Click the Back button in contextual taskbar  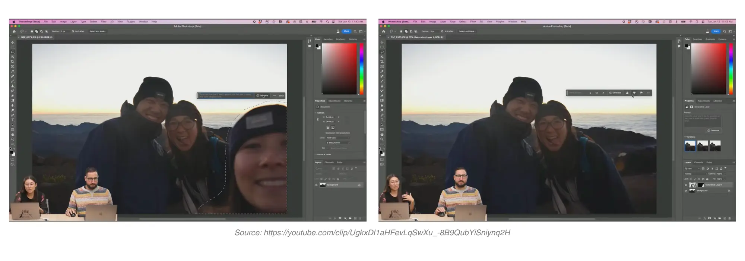click(282, 96)
